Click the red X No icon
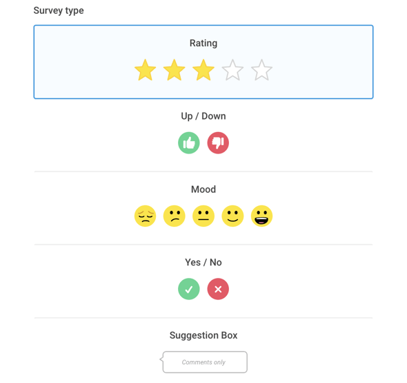This screenshot has height=383, width=407. coord(218,289)
